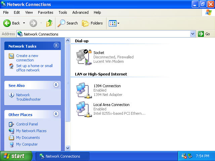
Task: Toggle the Folders pane button
Action: (x=92, y=23)
